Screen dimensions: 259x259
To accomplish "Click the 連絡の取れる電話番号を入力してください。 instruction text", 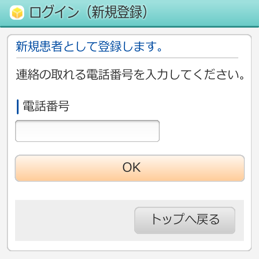I will click(x=130, y=76).
